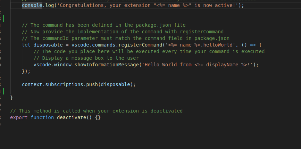The image size is (301, 149).
Task: Click the 'let' keyword before disposable
Action: (x=26, y=45)
